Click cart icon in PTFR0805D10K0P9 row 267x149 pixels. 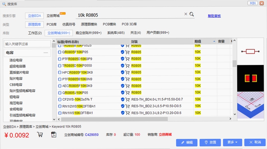coord(127,59)
